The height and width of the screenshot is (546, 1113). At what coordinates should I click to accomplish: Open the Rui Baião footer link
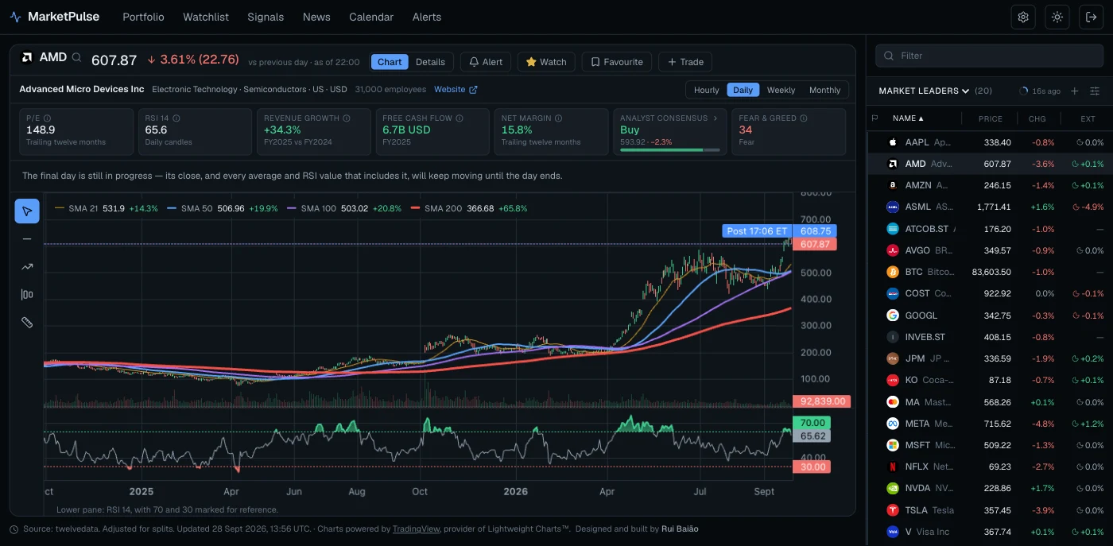click(680, 529)
